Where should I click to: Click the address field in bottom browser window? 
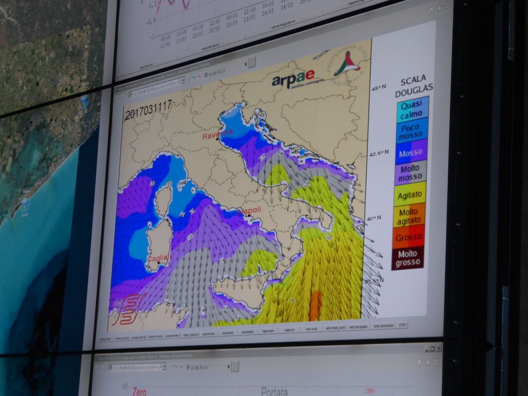pyautogui.click(x=138, y=366)
